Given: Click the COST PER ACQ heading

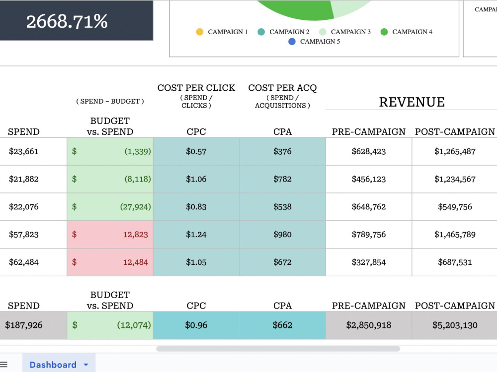Looking at the screenshot, I should pyautogui.click(x=282, y=88).
